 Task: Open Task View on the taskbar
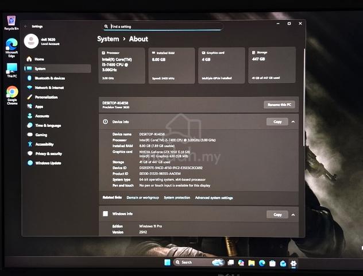coord(230,263)
